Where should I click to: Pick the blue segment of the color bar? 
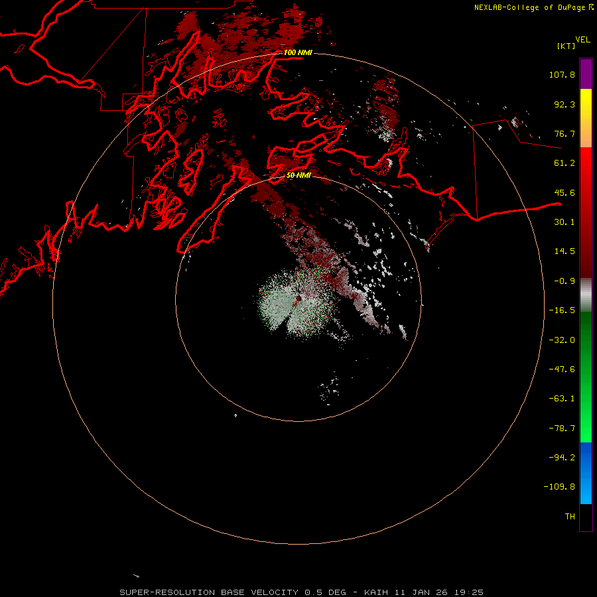coord(586,473)
